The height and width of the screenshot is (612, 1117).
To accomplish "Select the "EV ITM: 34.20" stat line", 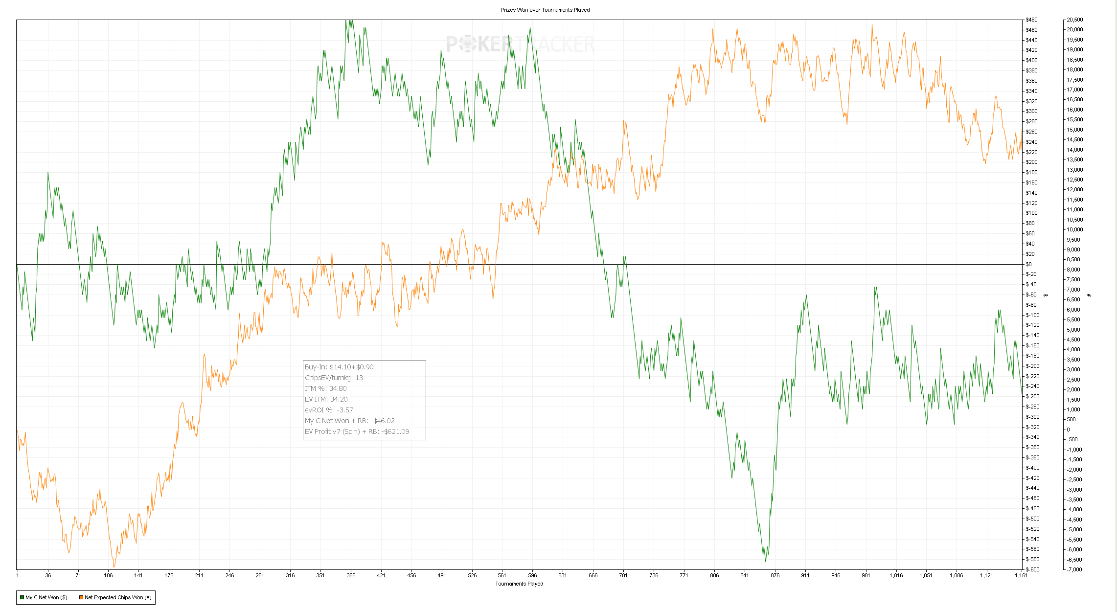I will pyautogui.click(x=326, y=399).
